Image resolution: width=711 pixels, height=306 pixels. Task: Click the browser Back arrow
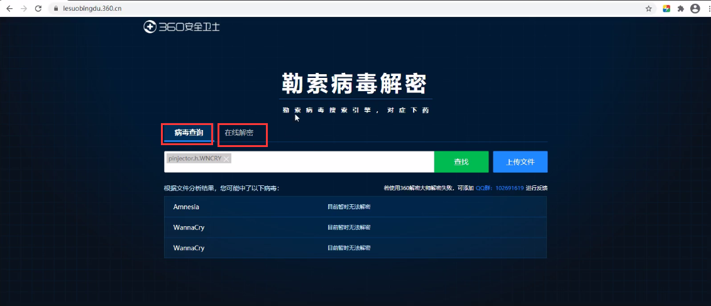pyautogui.click(x=9, y=9)
